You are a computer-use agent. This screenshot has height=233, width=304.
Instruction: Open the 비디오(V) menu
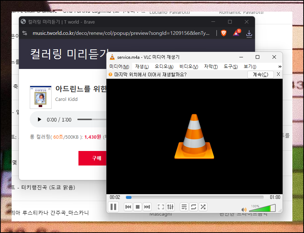tap(189, 67)
